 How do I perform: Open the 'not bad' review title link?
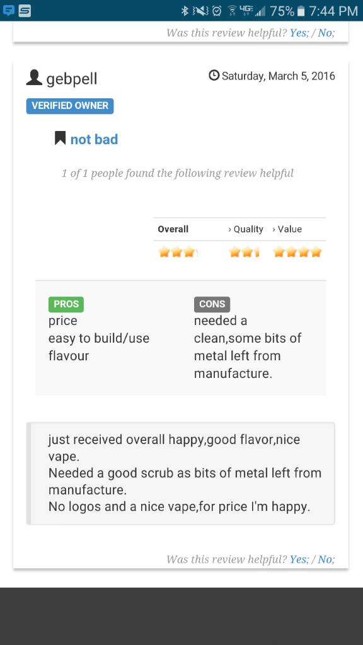point(95,139)
